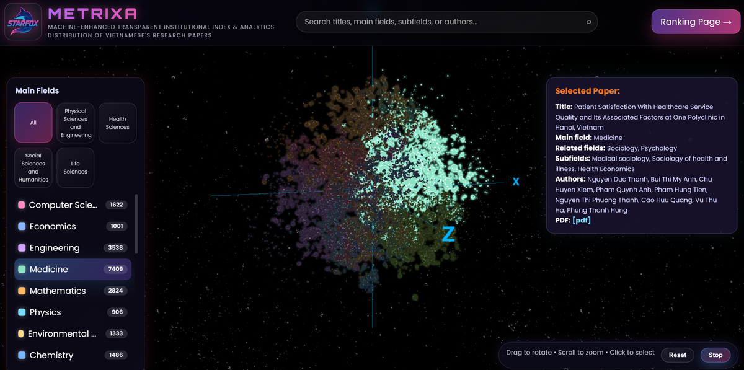Click the search titles input field
The height and width of the screenshot is (370, 744).
click(440, 22)
